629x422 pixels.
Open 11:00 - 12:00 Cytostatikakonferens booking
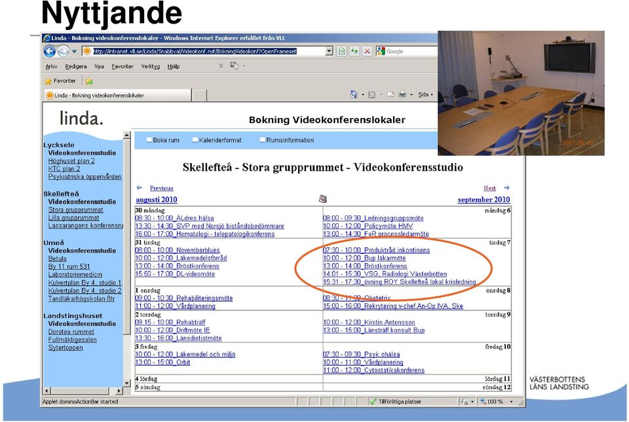[373, 370]
